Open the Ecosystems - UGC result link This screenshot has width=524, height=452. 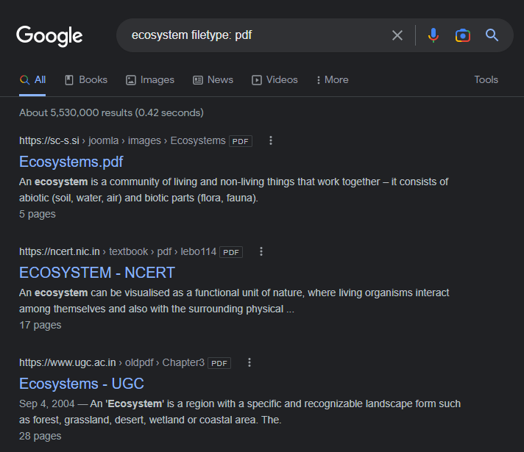point(82,384)
